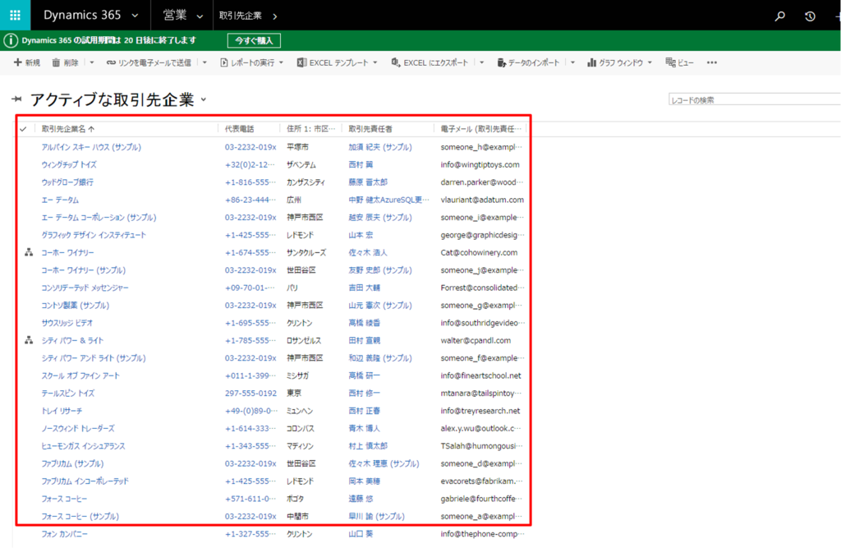Screen dimensions: 841x548
Task: Open dropdown arrow next to データのインポート
Action: (x=572, y=62)
